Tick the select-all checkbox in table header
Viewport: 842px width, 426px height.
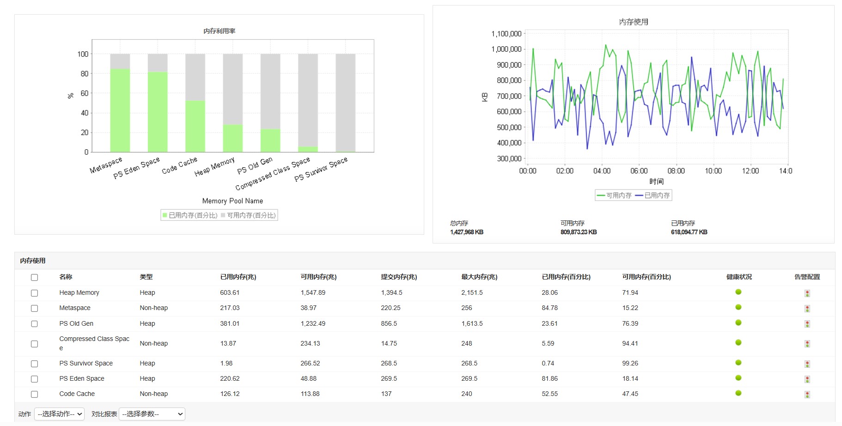pos(34,278)
